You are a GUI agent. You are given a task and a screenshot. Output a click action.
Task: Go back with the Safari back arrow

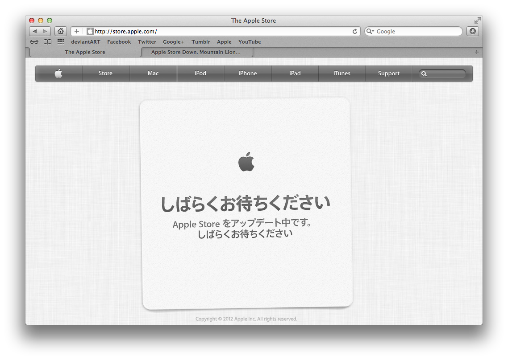pos(35,31)
